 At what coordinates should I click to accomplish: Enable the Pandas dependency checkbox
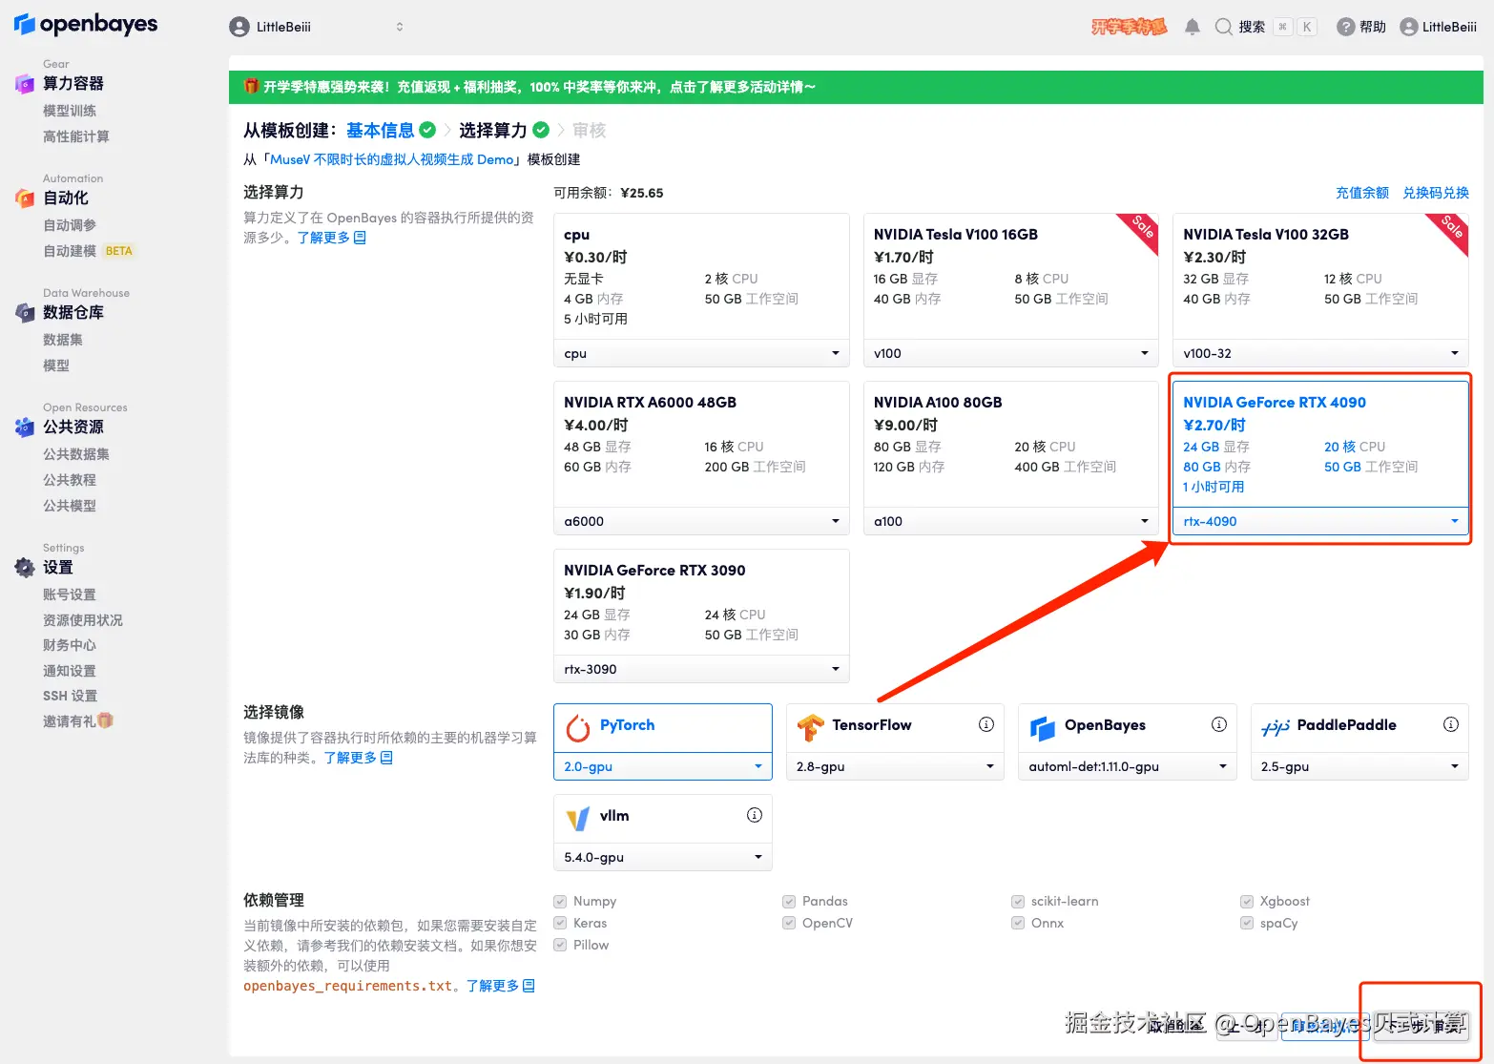(789, 901)
